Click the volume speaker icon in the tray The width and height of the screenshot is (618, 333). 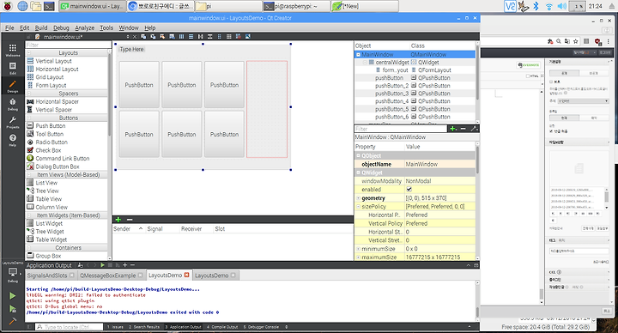tap(562, 6)
